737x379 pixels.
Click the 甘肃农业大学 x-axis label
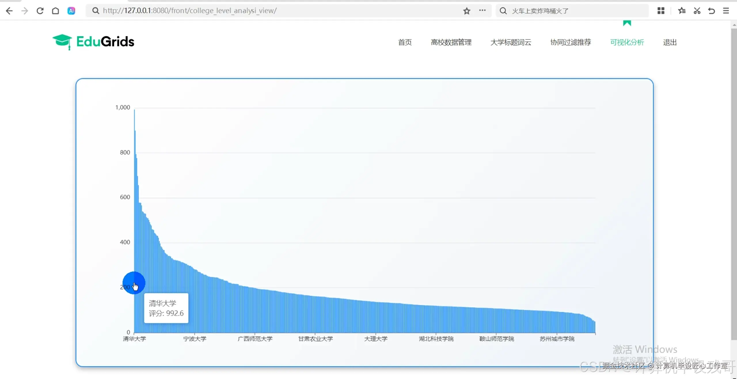tap(316, 339)
